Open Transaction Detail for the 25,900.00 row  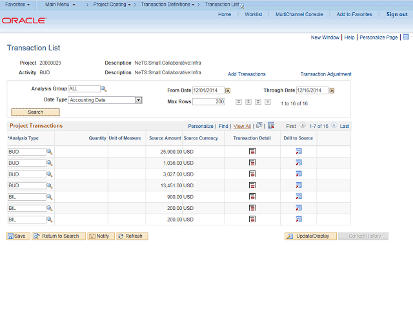[252, 151]
